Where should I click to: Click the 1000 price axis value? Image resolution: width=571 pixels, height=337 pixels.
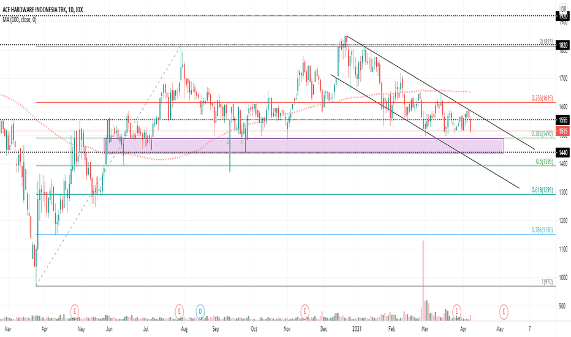(x=563, y=277)
